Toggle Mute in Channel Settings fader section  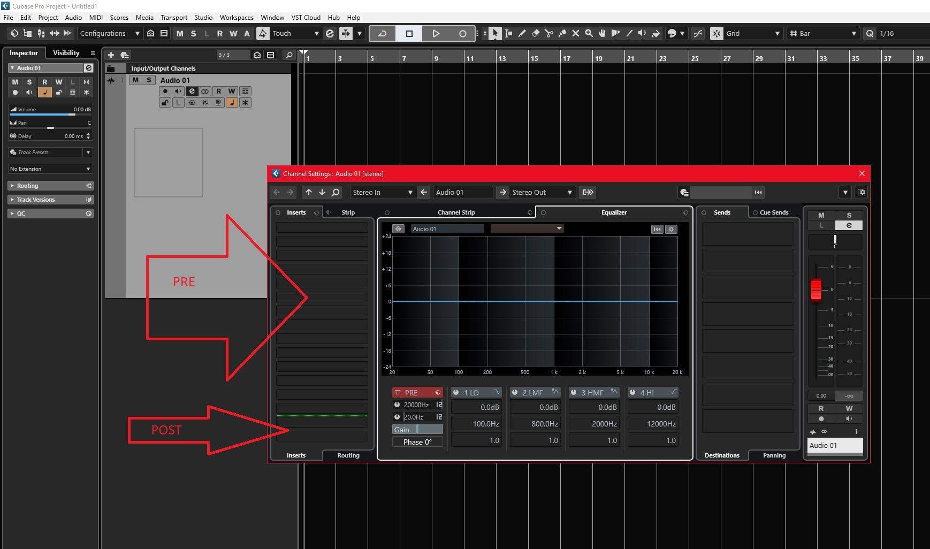pyautogui.click(x=821, y=215)
